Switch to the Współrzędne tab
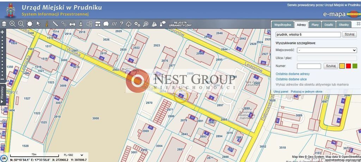Image resolution: width=361 pixels, height=162 pixels. 283,25
